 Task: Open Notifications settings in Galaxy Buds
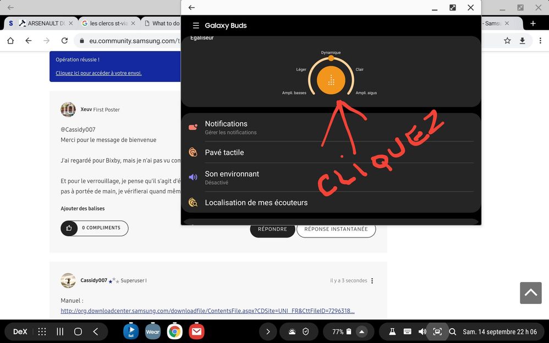pyautogui.click(x=331, y=128)
